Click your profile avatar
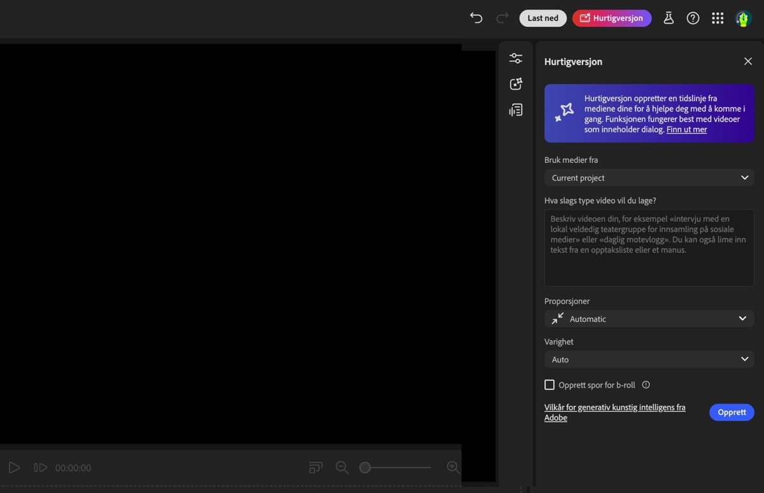This screenshot has width=764, height=493. pyautogui.click(x=742, y=18)
